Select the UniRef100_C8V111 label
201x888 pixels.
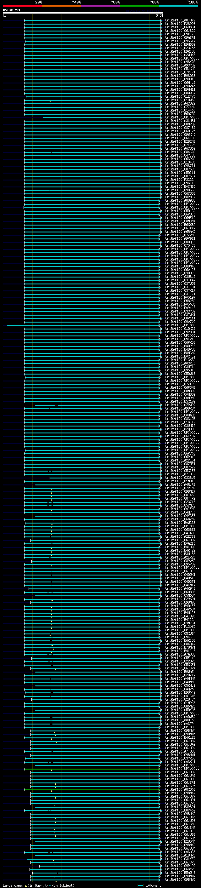tap(180, 318)
